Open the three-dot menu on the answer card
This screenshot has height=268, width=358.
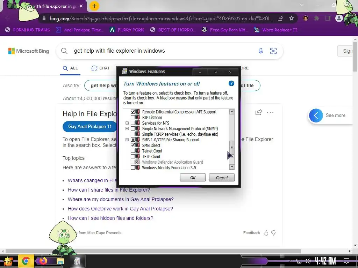click(x=270, y=112)
